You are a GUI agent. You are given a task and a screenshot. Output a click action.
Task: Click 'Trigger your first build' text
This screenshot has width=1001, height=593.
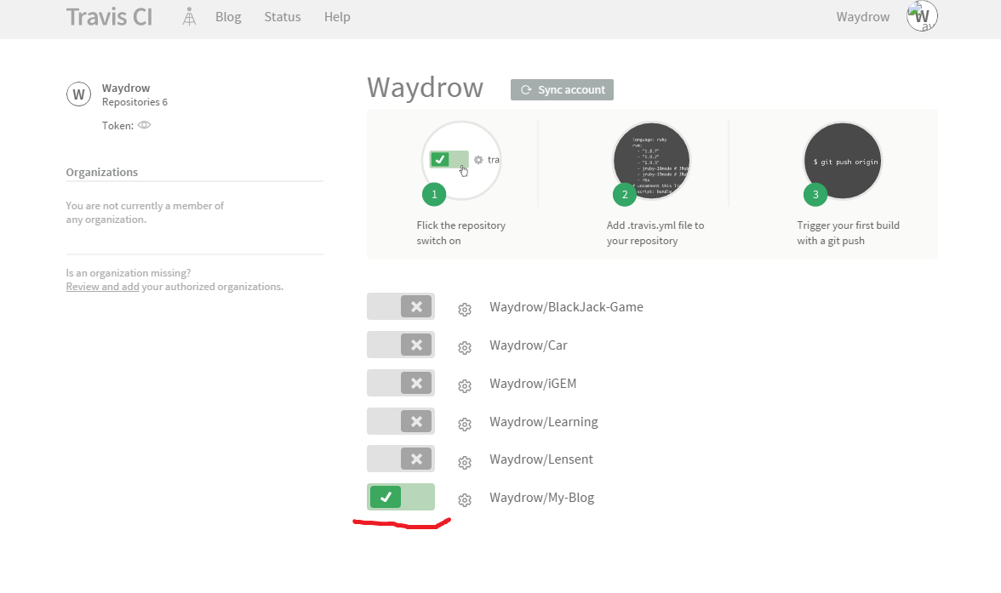848,233
